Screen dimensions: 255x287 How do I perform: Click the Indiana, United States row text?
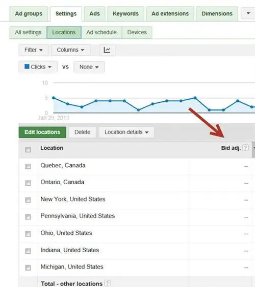[x=70, y=250]
